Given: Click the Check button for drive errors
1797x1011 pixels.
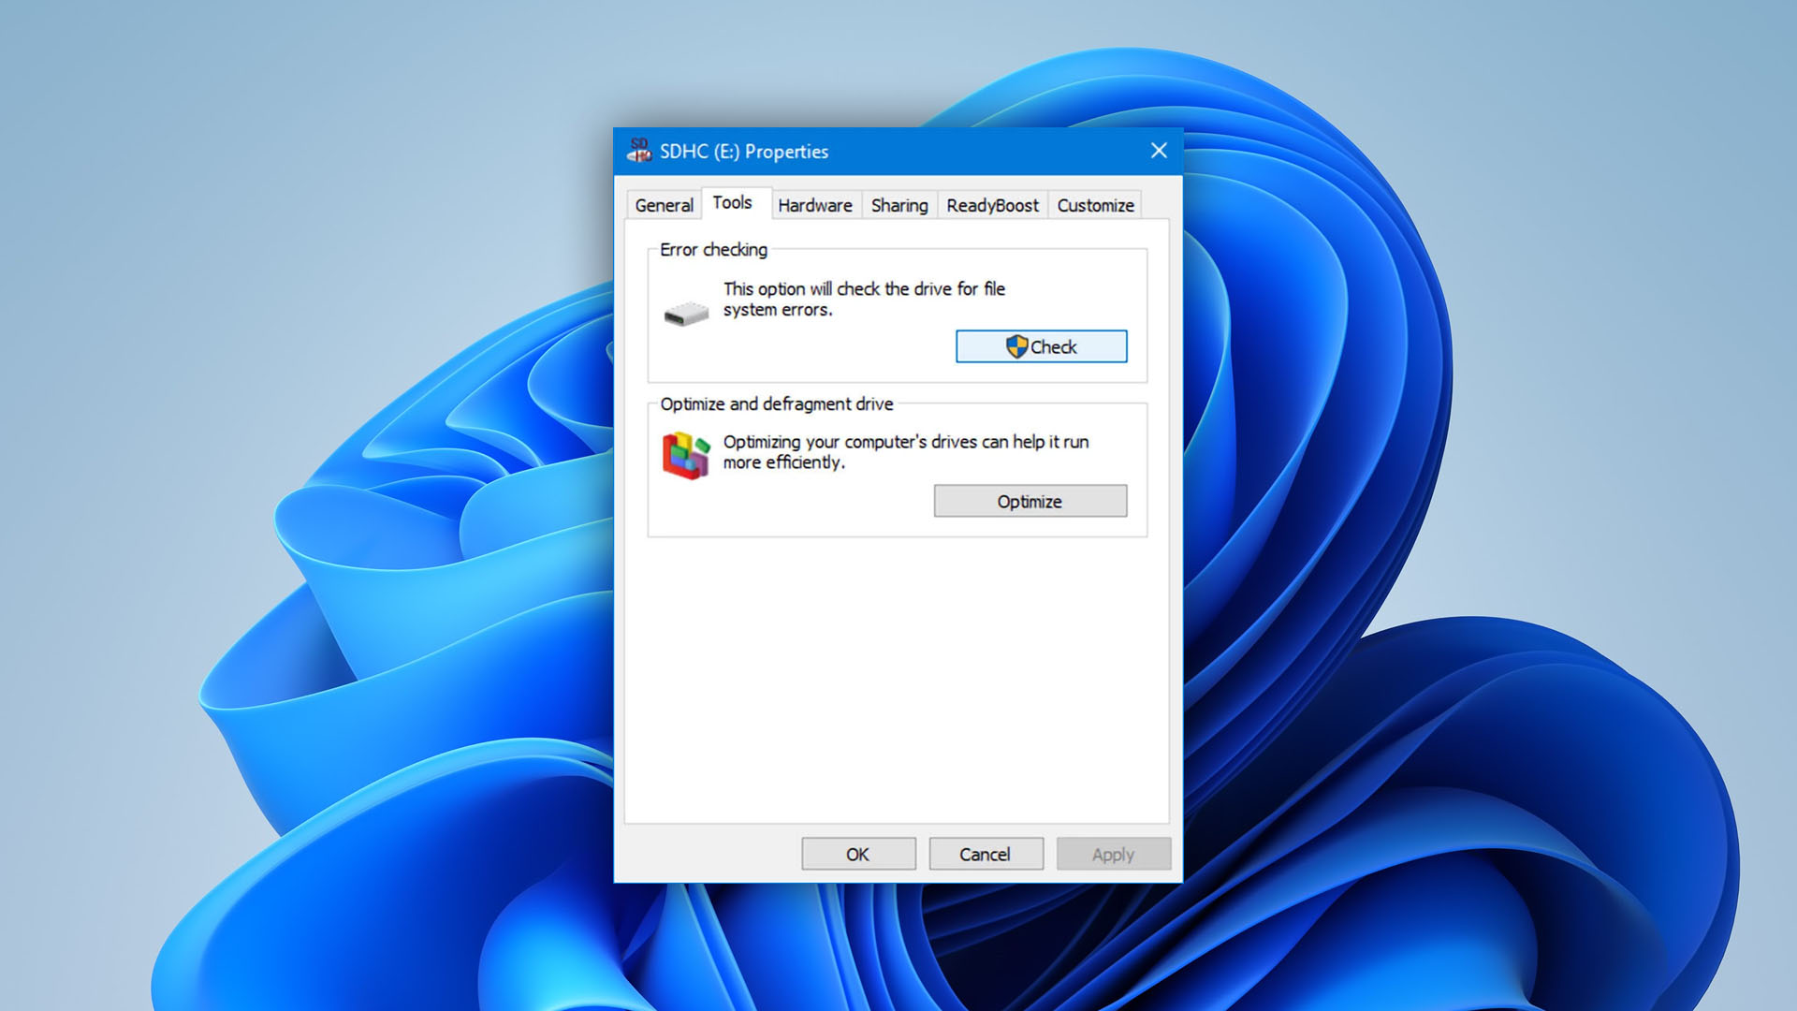Looking at the screenshot, I should pyautogui.click(x=1041, y=346).
